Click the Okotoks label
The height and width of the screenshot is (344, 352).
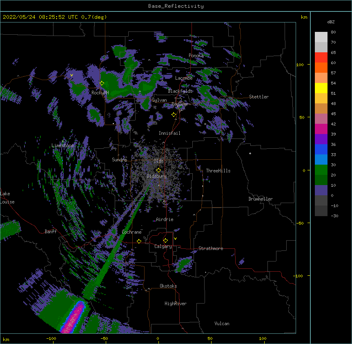[x=168, y=286]
